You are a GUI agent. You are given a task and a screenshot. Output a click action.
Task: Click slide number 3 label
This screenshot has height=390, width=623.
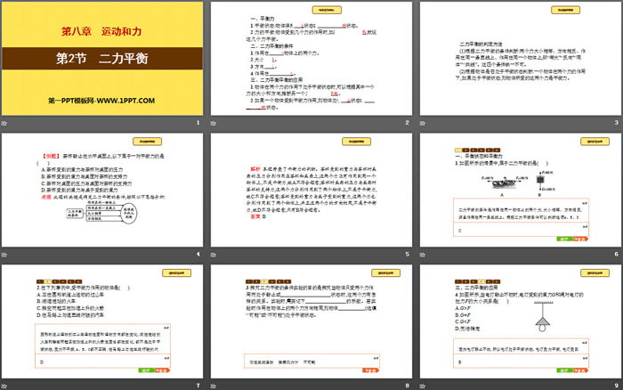click(616, 123)
